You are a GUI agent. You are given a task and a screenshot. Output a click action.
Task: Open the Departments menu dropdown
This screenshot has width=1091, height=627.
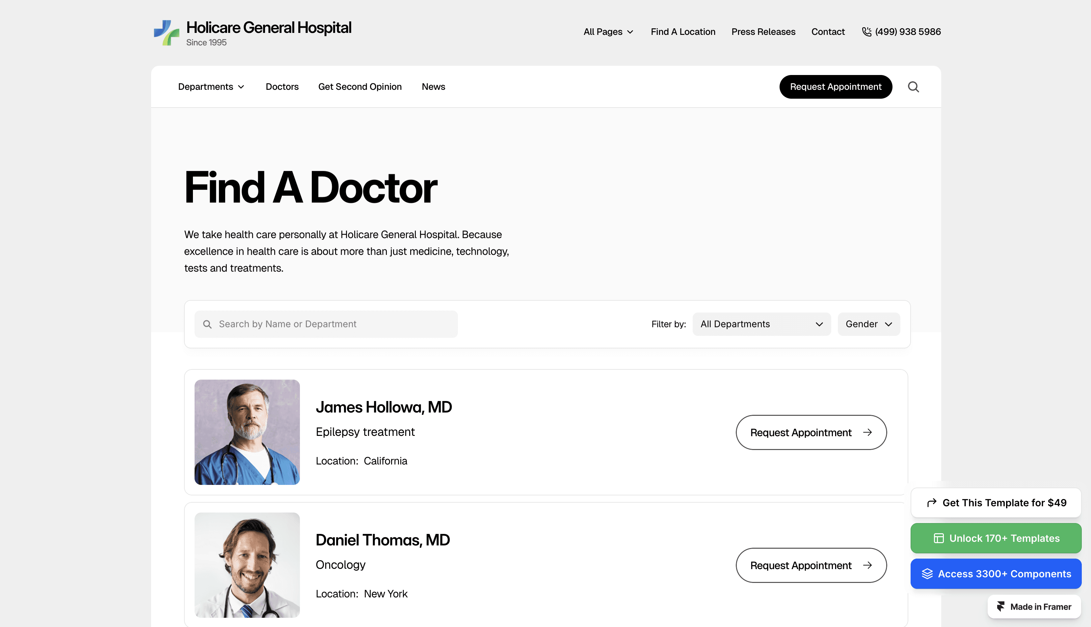point(211,87)
